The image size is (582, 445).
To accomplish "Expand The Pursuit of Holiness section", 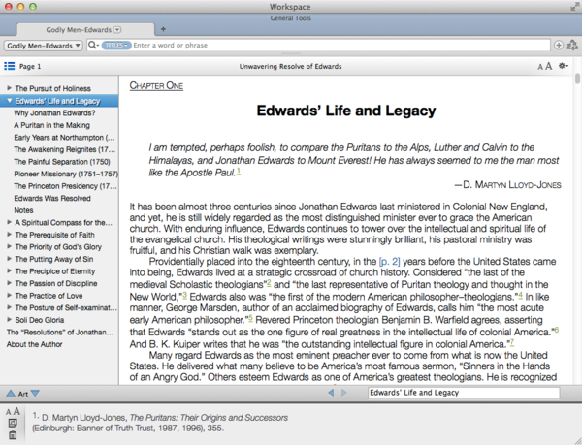I will pos(10,88).
